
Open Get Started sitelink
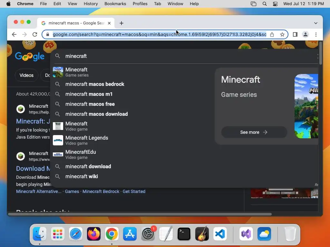134,191
